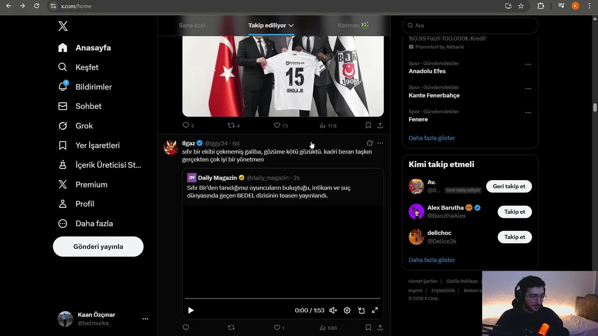
Task: Bookmark the Ilgaz post
Action: point(368,328)
